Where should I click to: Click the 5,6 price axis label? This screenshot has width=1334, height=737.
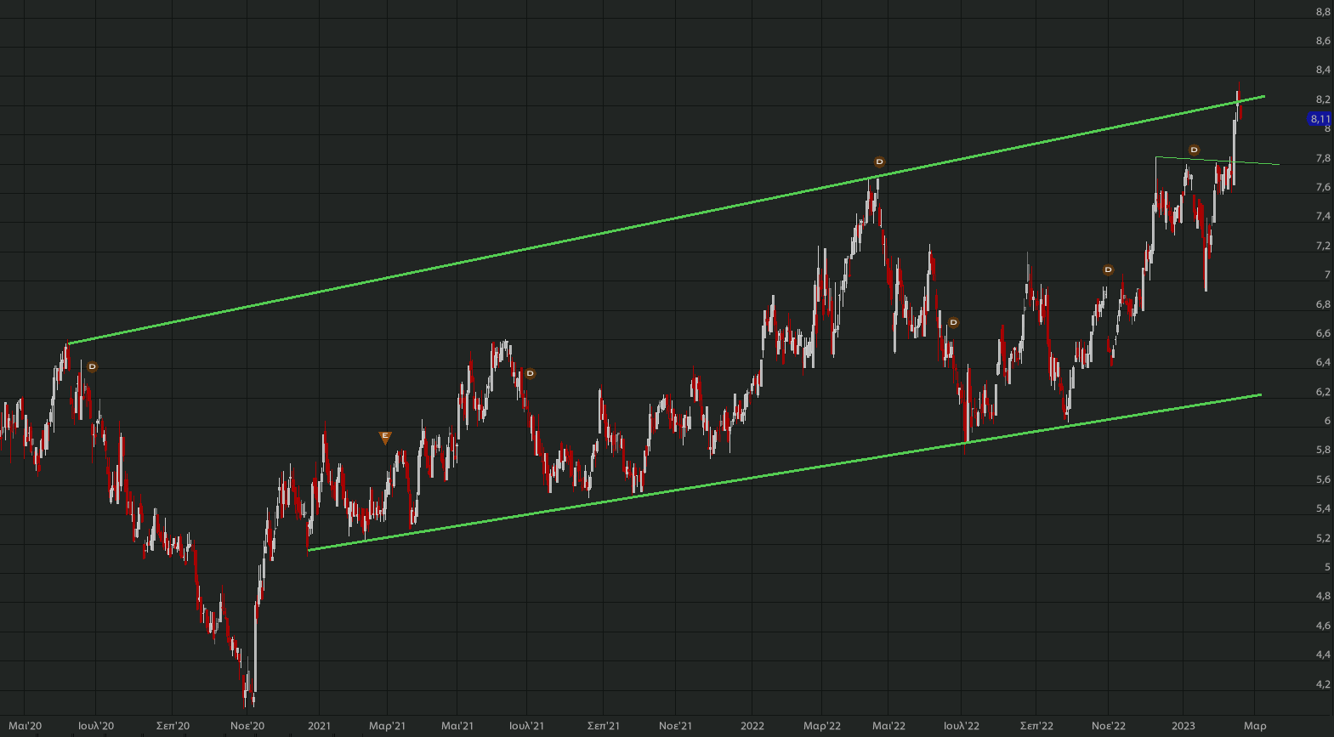coord(1323,479)
